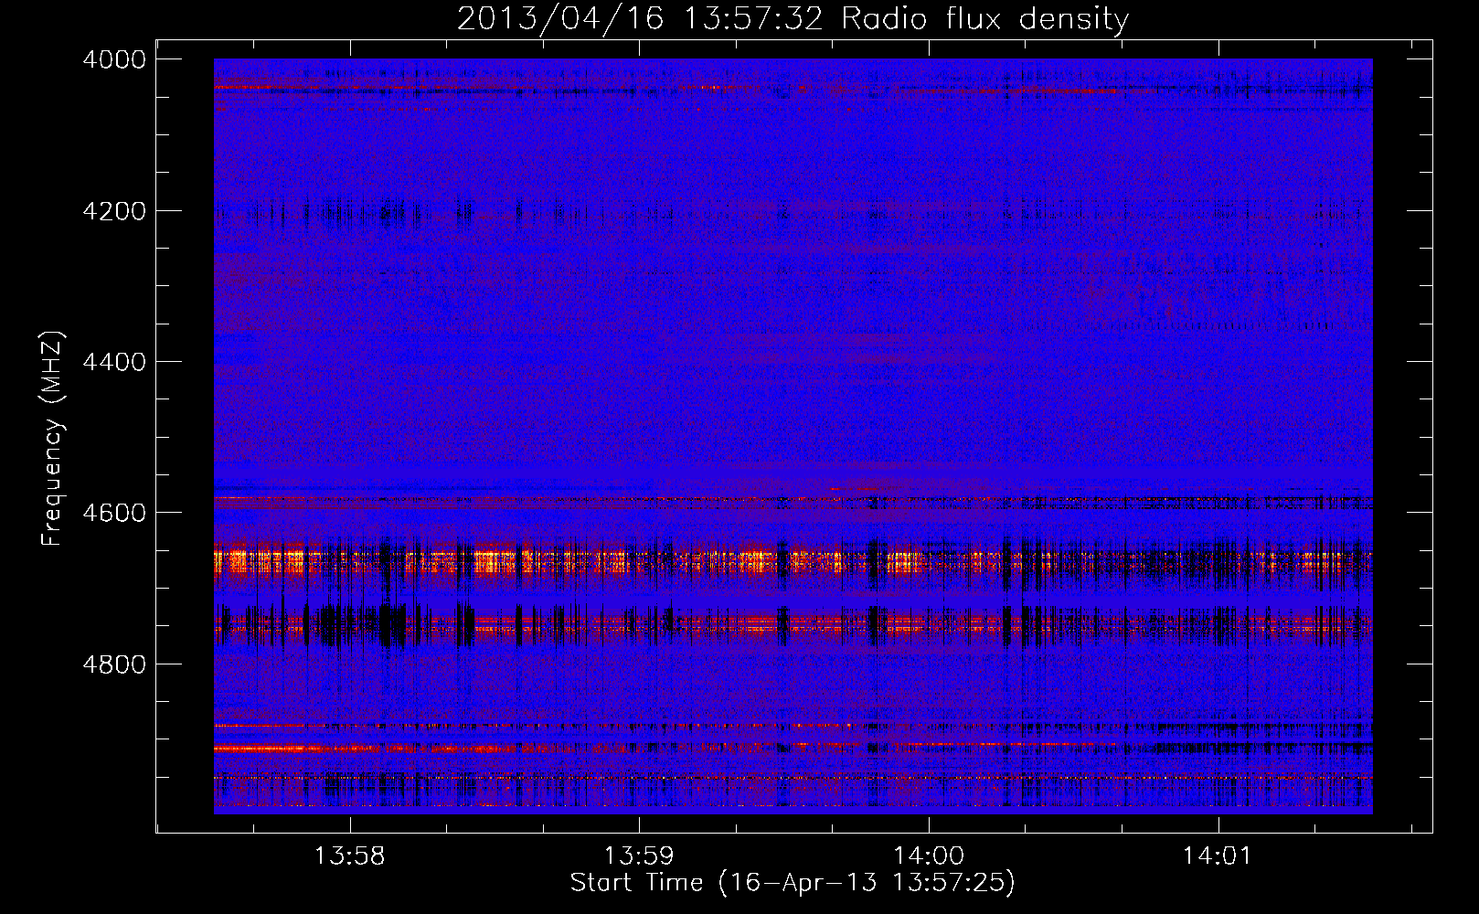Viewport: 1479px width, 914px height.
Task: Select the 4400 frequency tick label
Action: pos(114,362)
